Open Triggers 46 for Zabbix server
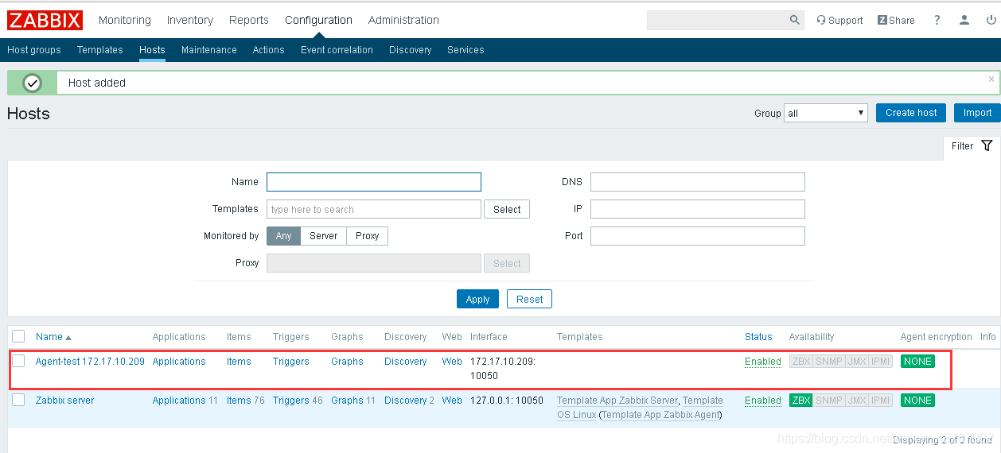Viewport: 1001px width, 453px height. pyautogui.click(x=290, y=401)
